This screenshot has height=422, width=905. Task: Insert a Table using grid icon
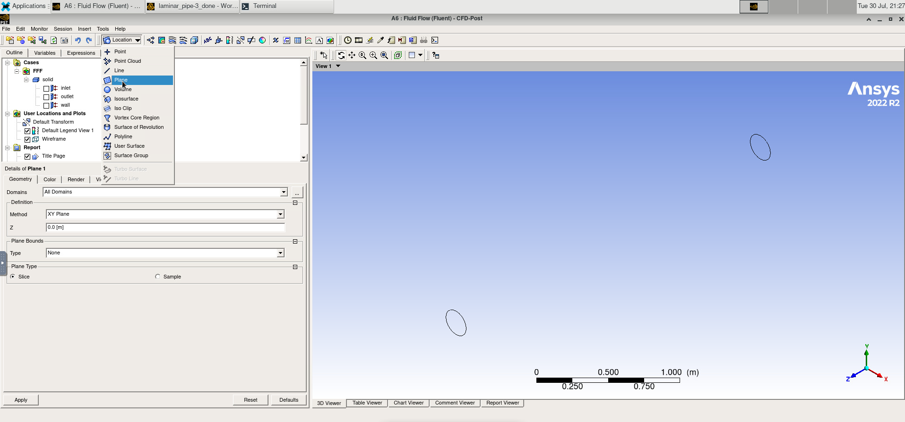[298, 40]
